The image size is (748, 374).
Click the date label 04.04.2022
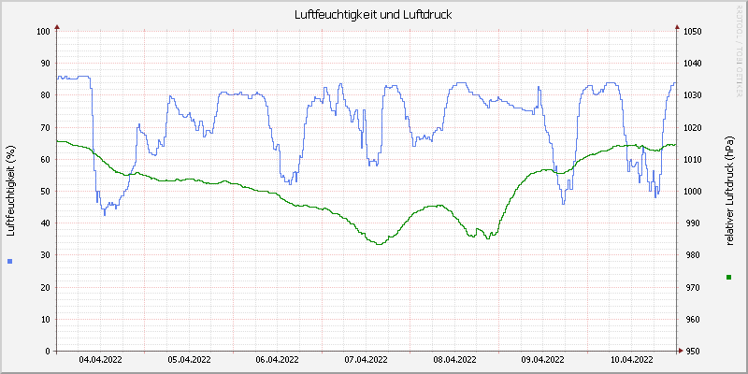[x=100, y=360]
